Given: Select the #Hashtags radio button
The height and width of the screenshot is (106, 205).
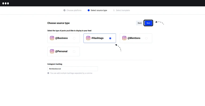Looking at the screenshot, I should point(110,38).
